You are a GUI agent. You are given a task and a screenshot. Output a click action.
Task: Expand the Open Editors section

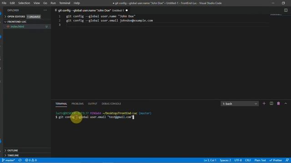(16, 17)
